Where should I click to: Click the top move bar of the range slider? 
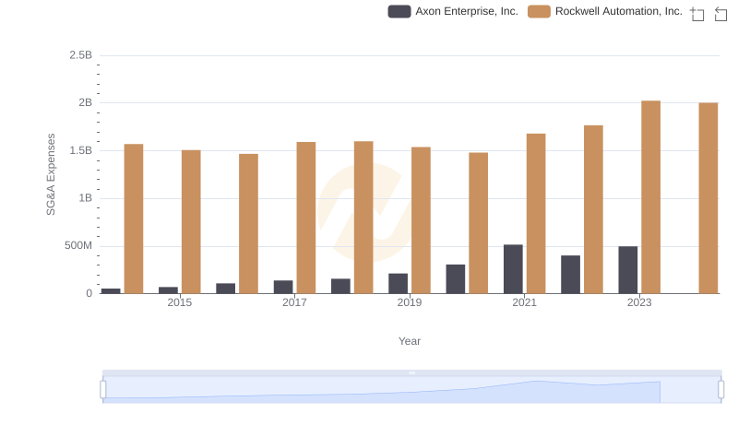(x=411, y=372)
